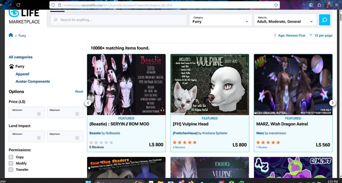Image resolution: width=342 pixels, height=183 pixels.
Task: Slide featured items right with arrow
Action: [332, 103]
